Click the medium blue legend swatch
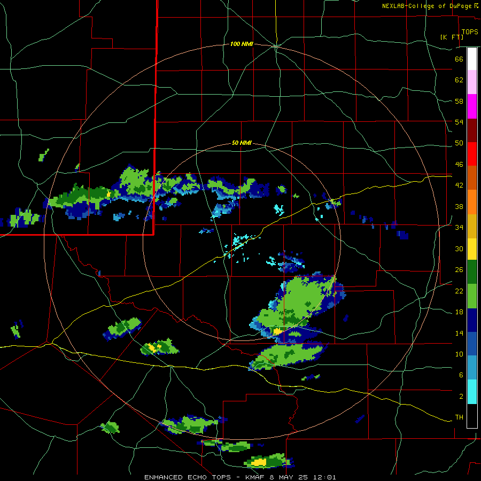This screenshot has height=481, width=481. point(472,344)
